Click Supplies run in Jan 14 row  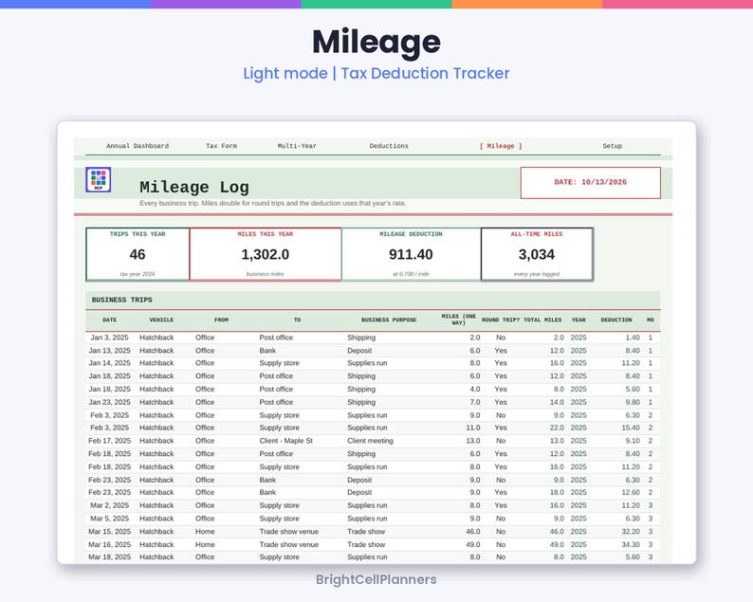367,363
